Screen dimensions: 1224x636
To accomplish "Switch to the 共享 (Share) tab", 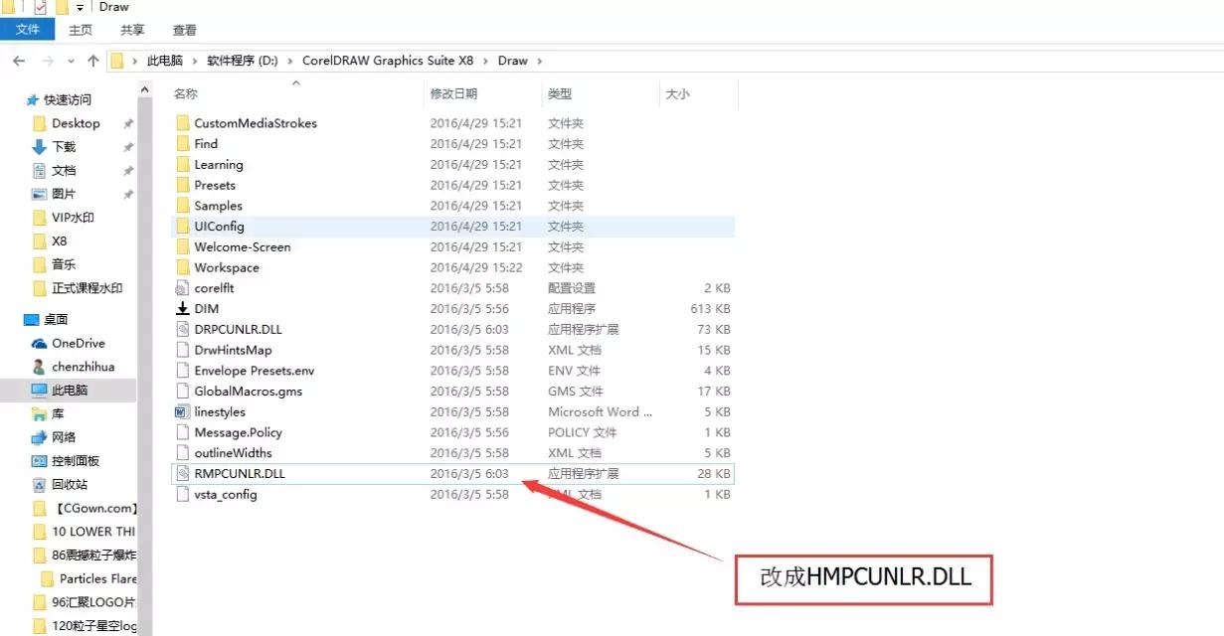I will click(x=131, y=29).
